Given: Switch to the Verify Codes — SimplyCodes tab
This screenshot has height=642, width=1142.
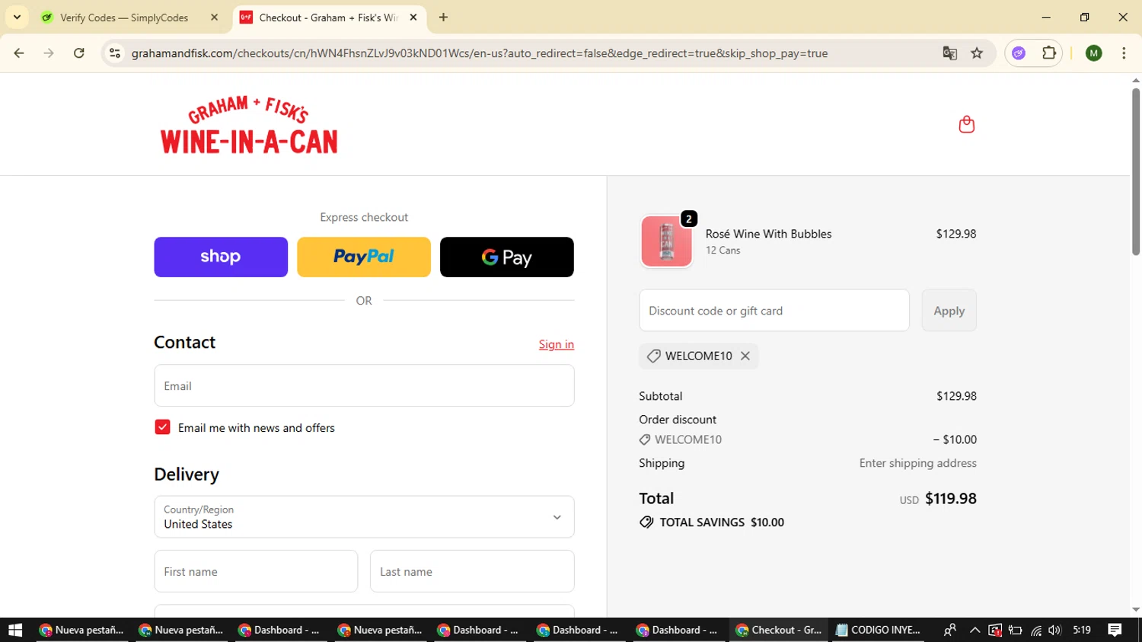Looking at the screenshot, I should (x=129, y=18).
